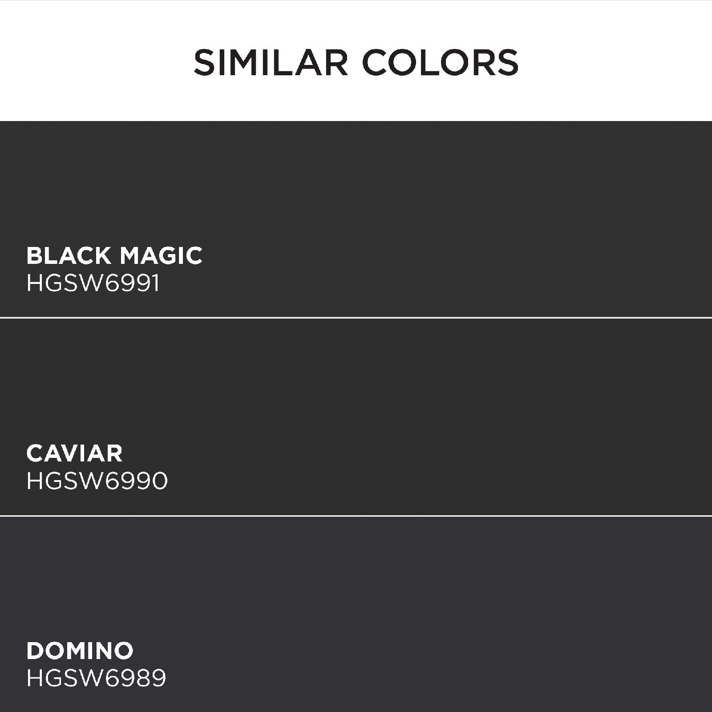Viewport: 712px width, 712px height.
Task: Click the divider between Black Magic and Caviar
Action: [356, 318]
